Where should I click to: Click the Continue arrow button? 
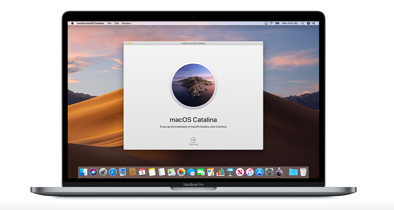[193, 140]
